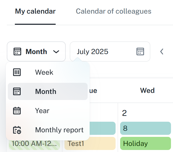This screenshot has height=152, width=173.
Task: Open date picker via calendar icon
Action: pyautogui.click(x=140, y=52)
